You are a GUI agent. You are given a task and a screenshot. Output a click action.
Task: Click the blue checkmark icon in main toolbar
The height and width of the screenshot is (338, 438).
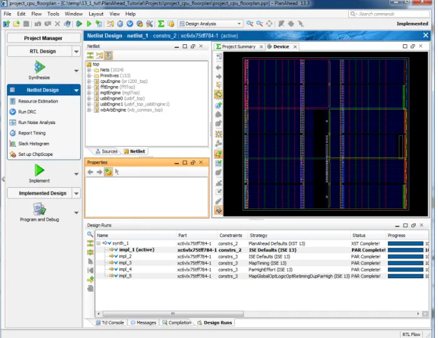point(130,24)
